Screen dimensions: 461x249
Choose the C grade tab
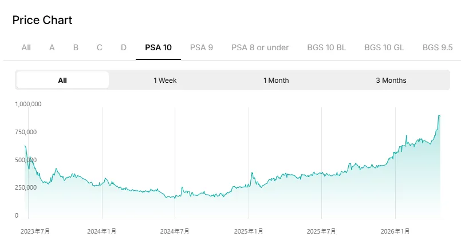click(x=100, y=47)
